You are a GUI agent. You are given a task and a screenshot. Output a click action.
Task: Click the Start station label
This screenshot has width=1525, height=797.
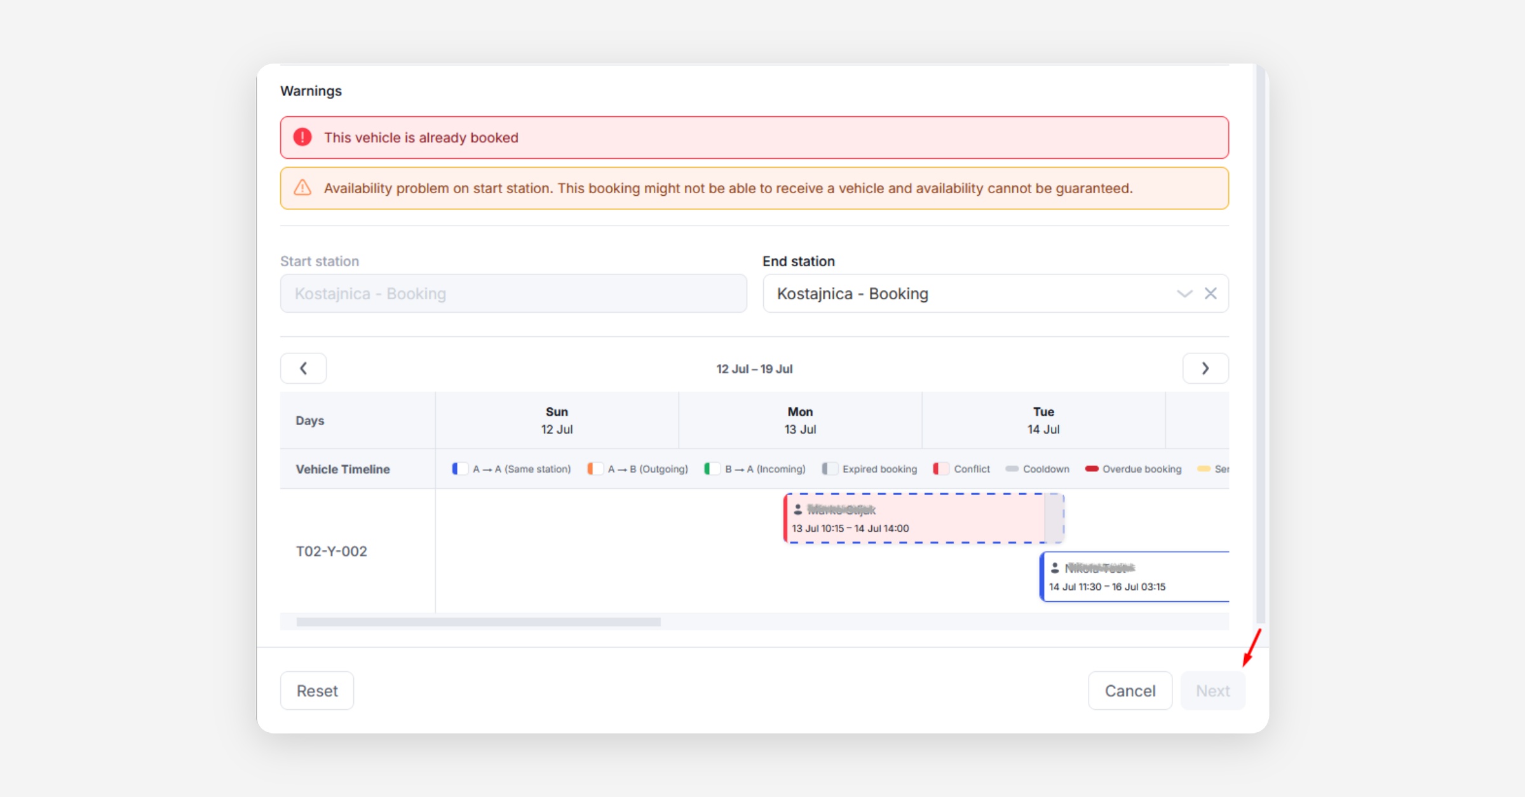(320, 261)
